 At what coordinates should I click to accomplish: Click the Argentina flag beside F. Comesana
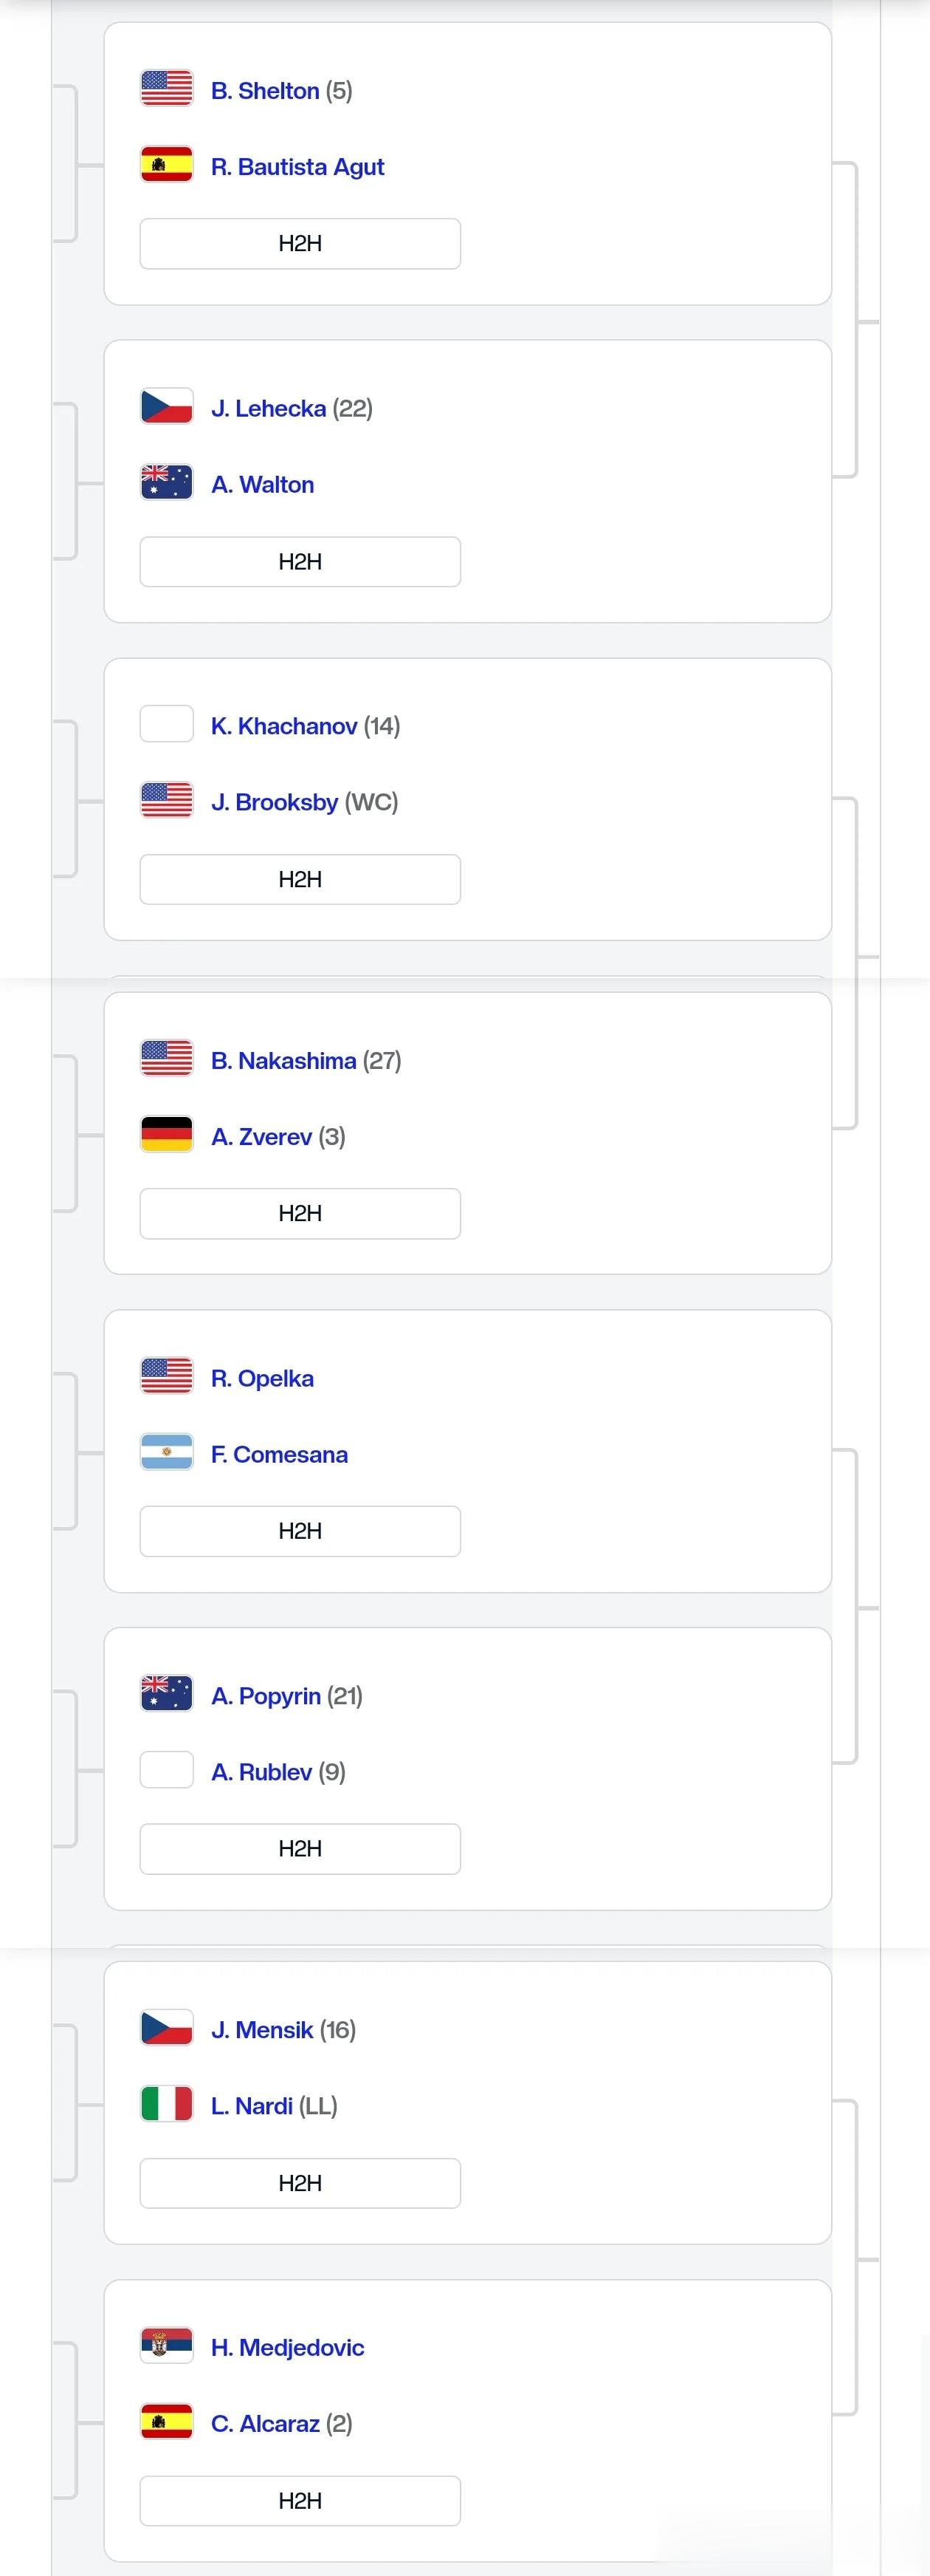pyautogui.click(x=167, y=1452)
